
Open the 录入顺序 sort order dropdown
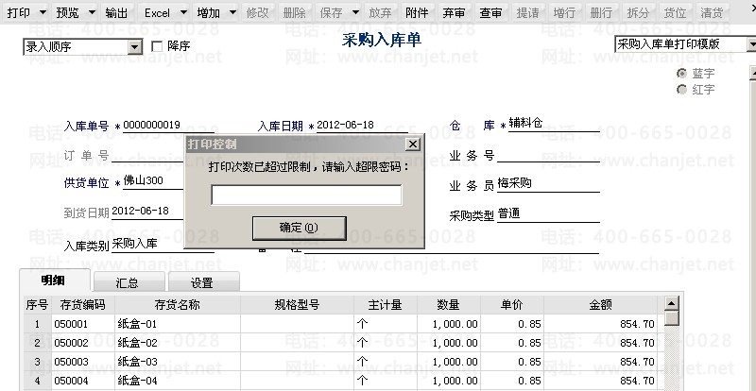coord(135,47)
